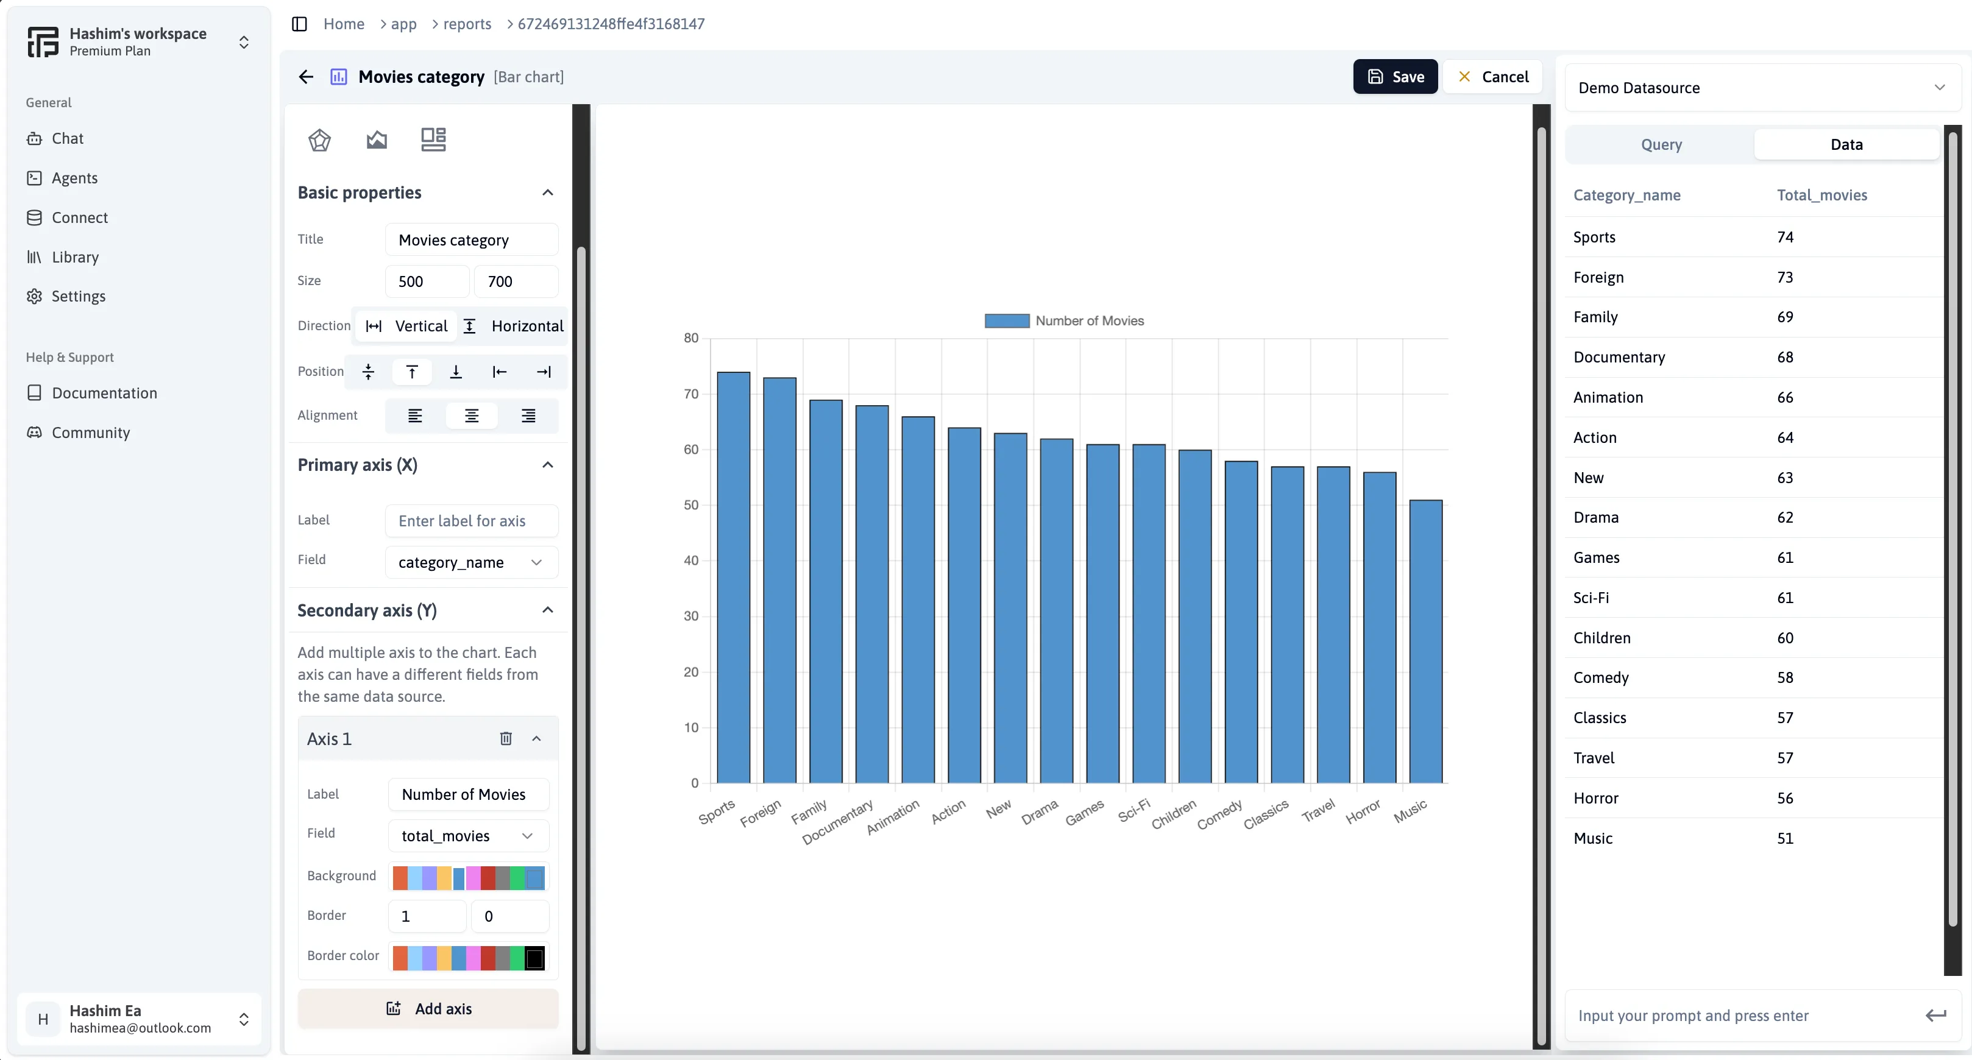1972x1060 pixels.
Task: Click the size field showing 500
Action: [x=427, y=281]
